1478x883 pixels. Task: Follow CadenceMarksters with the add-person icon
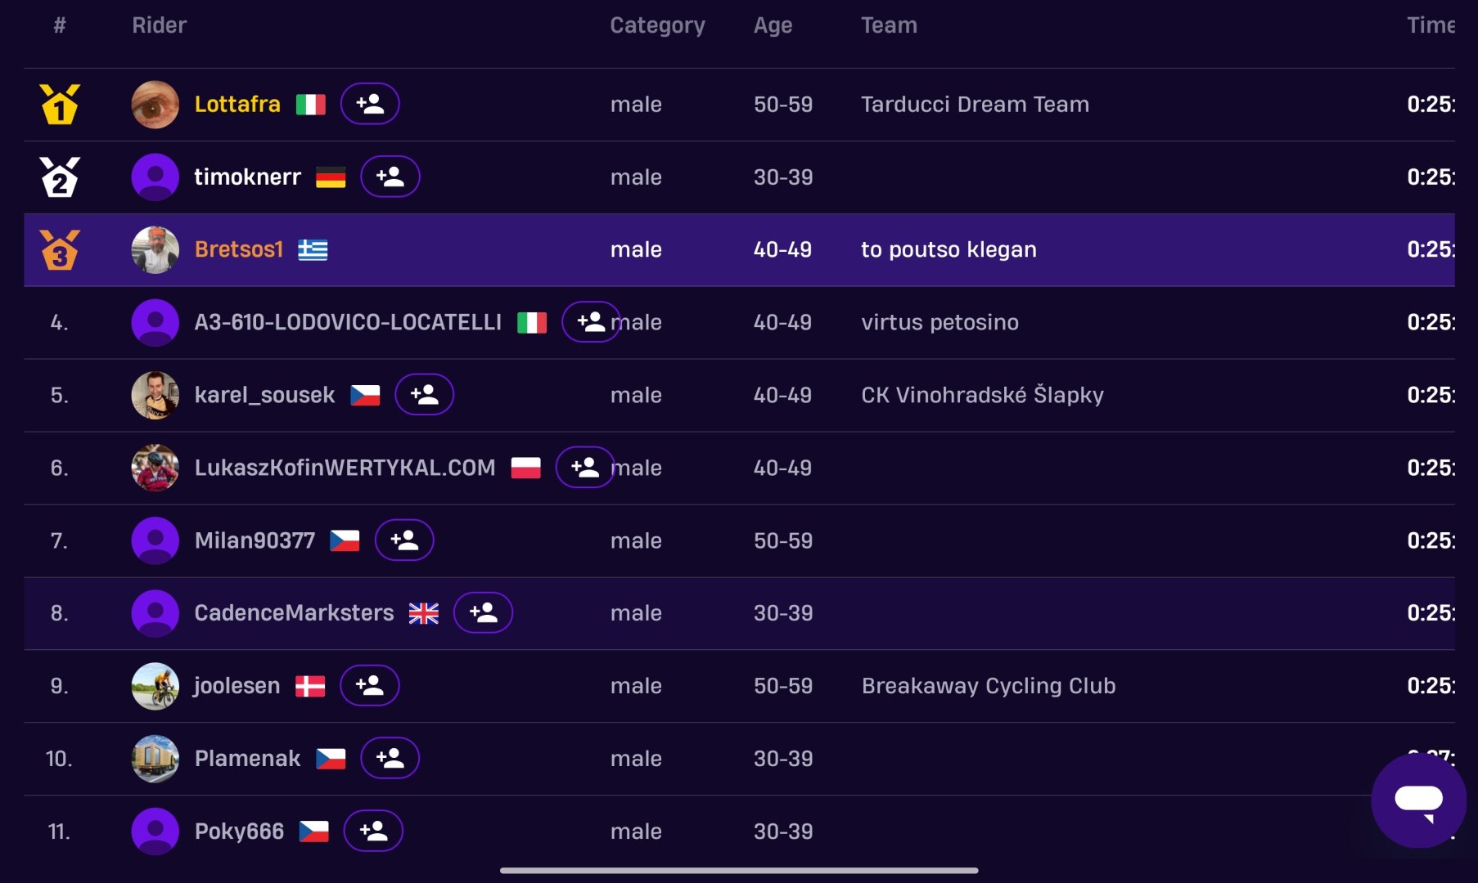483,612
